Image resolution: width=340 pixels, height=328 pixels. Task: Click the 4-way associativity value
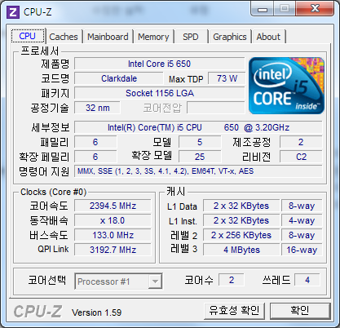(302, 220)
